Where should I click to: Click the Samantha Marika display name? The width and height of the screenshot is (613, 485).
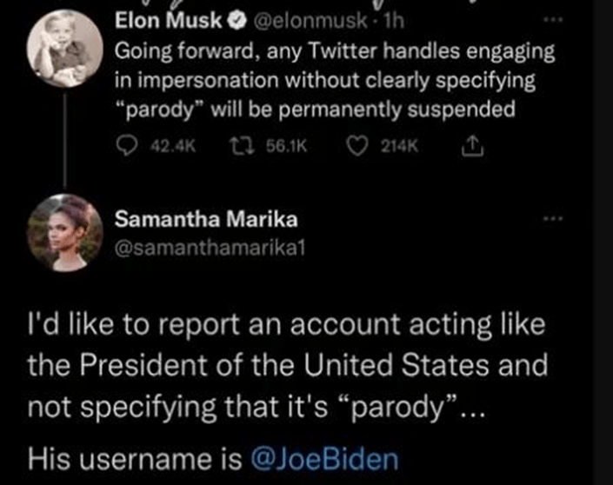pyautogui.click(x=190, y=221)
